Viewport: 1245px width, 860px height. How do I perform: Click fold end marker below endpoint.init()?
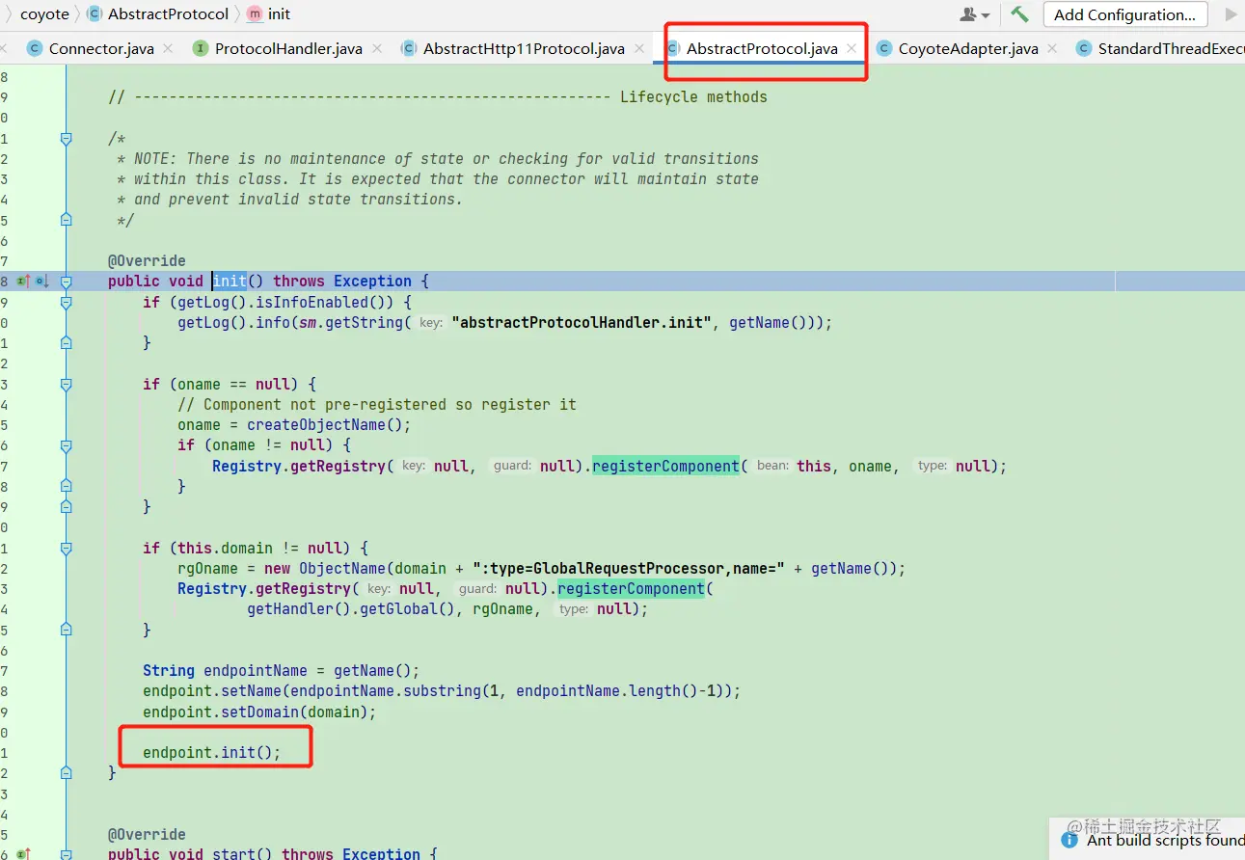(66, 773)
